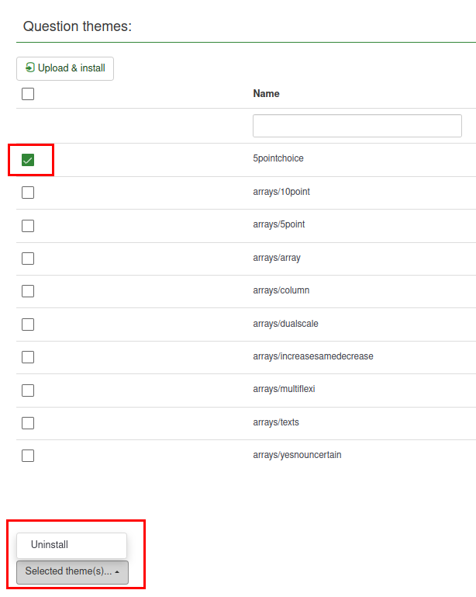Enable the arrays/column theme checkbox
This screenshot has height=597, width=476.
(28, 291)
